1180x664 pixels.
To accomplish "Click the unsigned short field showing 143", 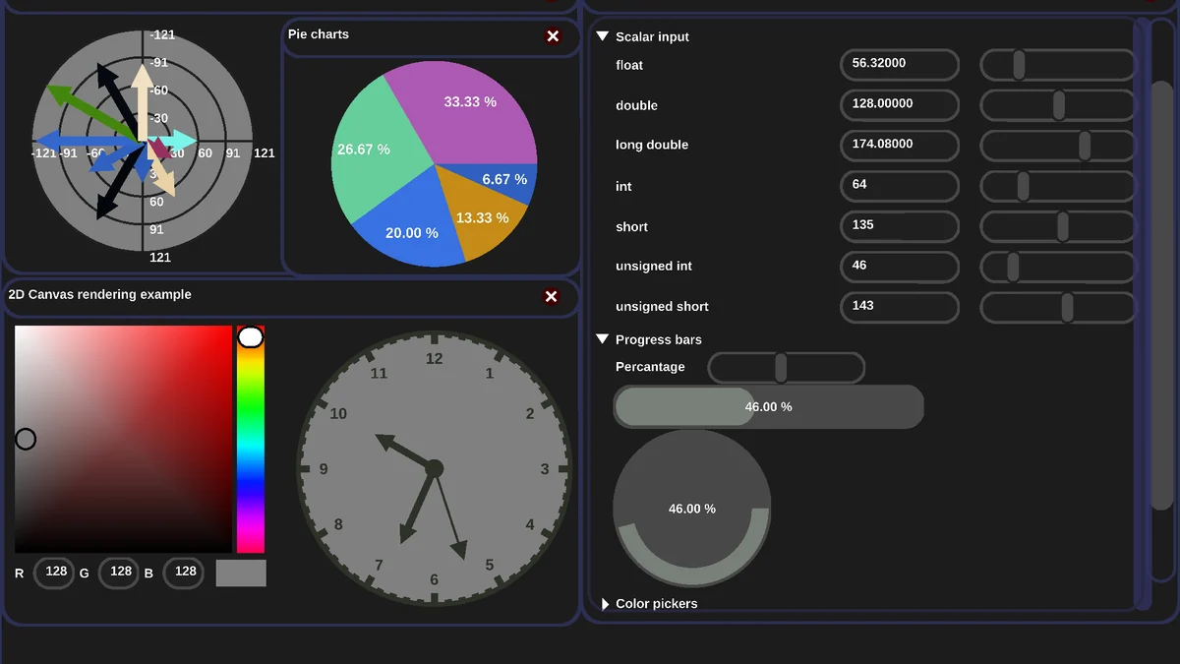I will click(x=900, y=307).
